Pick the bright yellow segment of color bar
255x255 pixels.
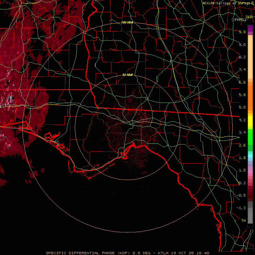[250, 121]
